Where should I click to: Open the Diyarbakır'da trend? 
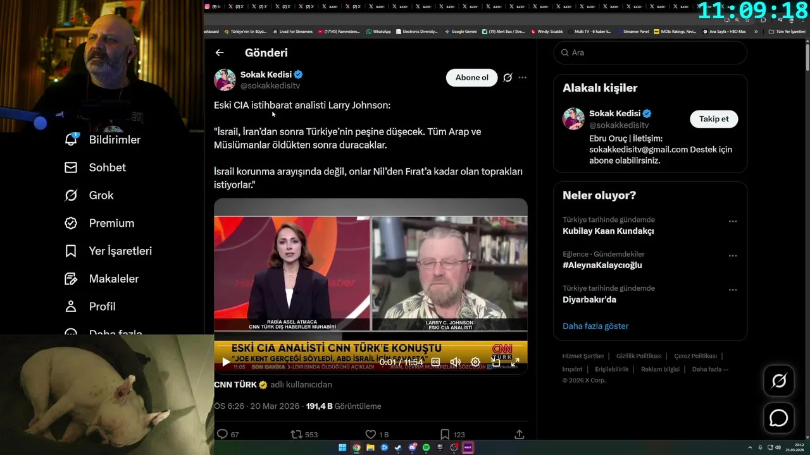589,300
